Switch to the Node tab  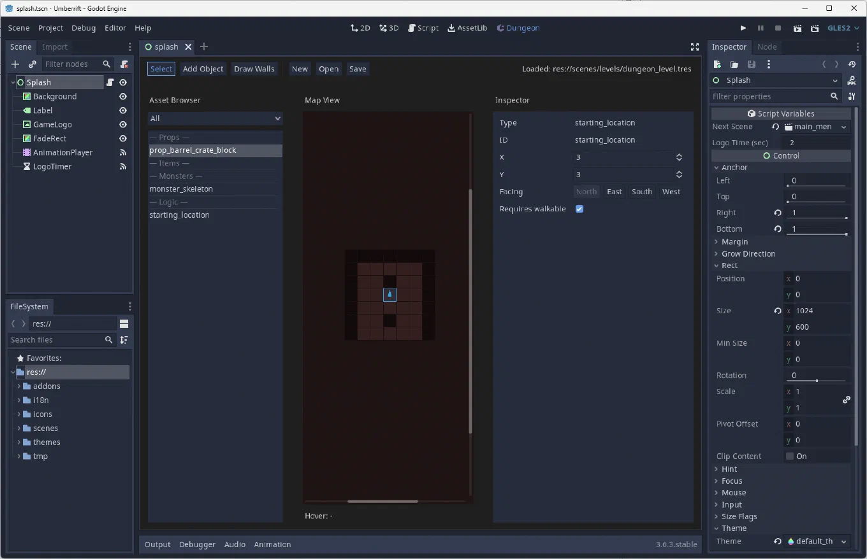click(767, 47)
